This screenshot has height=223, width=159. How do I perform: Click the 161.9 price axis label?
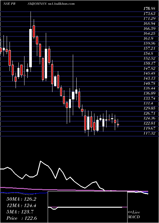[149, 39]
